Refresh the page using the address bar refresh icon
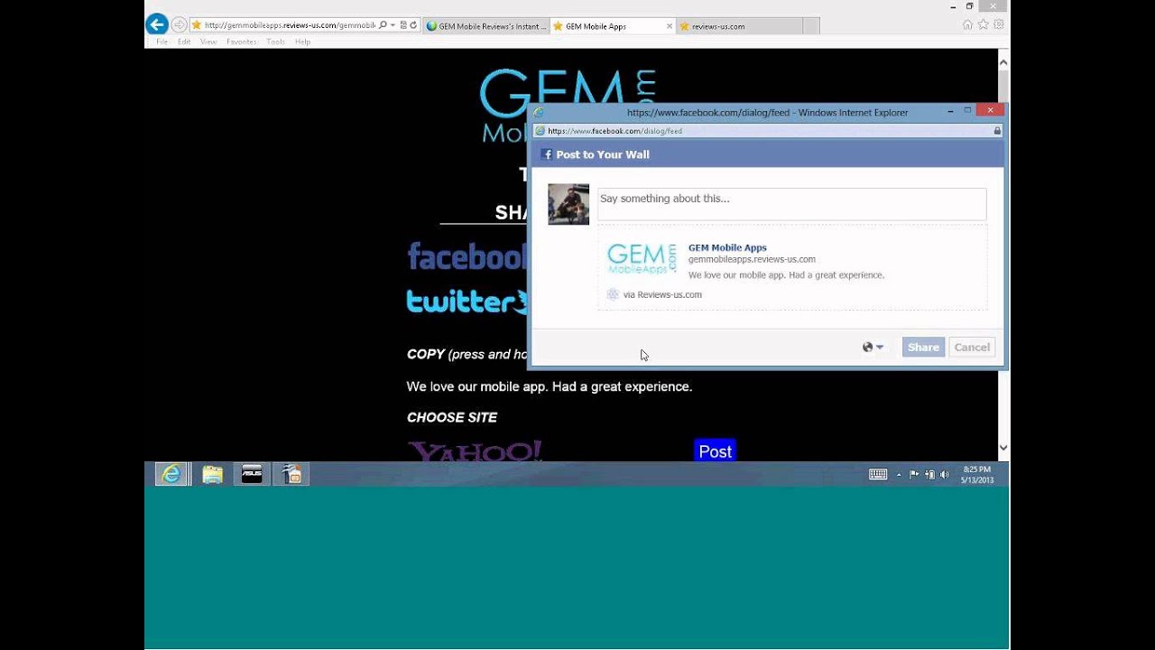1155x650 pixels. 413,25
